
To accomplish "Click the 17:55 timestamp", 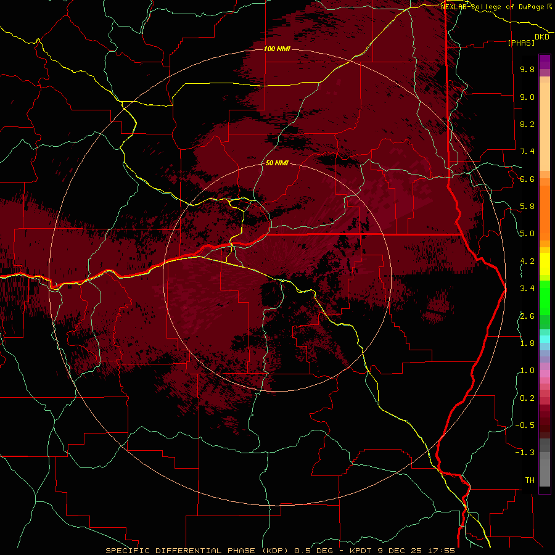I will (x=441, y=551).
